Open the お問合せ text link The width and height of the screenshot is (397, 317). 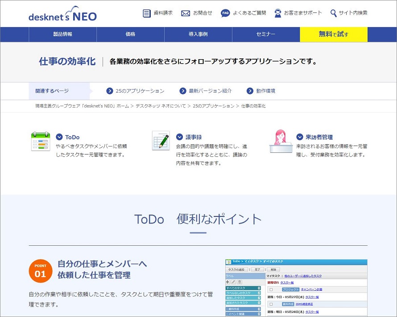tap(203, 13)
